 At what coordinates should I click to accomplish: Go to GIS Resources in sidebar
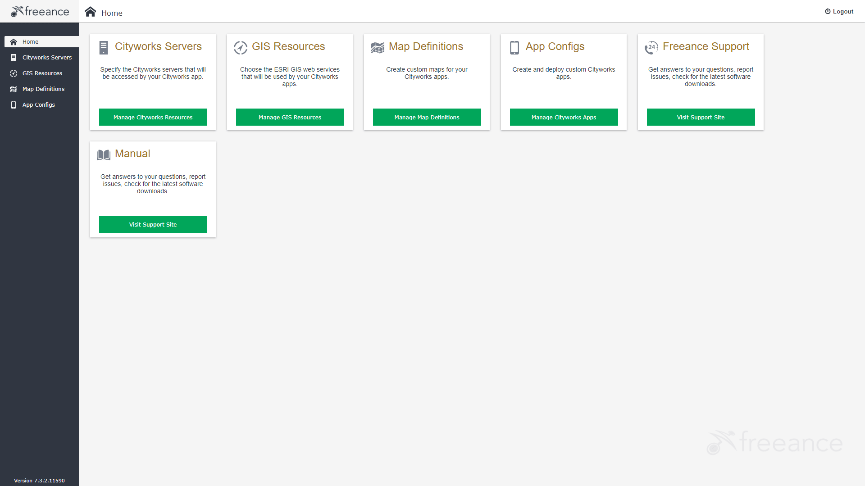click(41, 73)
